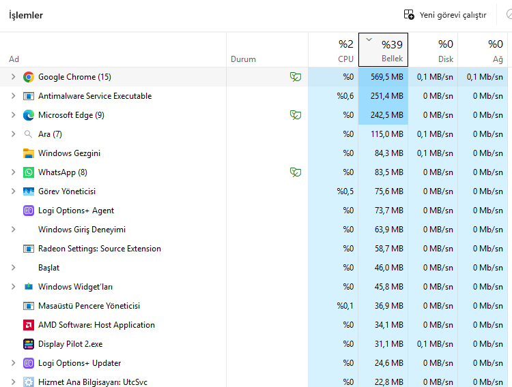Click the efficiency leaf icon for WhatsApp
512x387 pixels.
[x=296, y=172]
